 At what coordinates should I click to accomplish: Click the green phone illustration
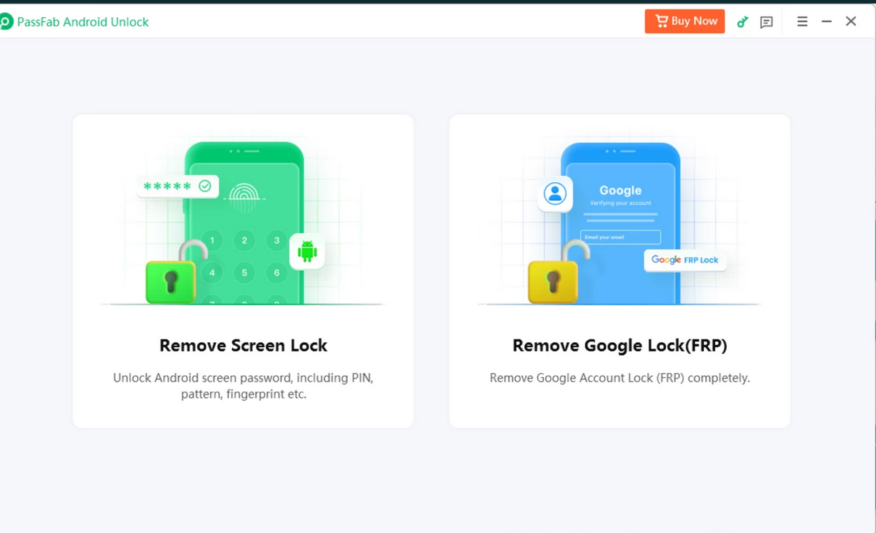[x=244, y=223]
